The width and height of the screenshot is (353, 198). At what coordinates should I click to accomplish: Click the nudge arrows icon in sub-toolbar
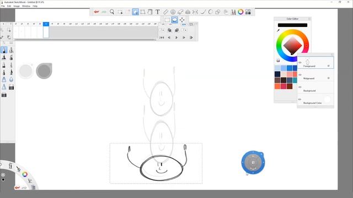(x=182, y=20)
